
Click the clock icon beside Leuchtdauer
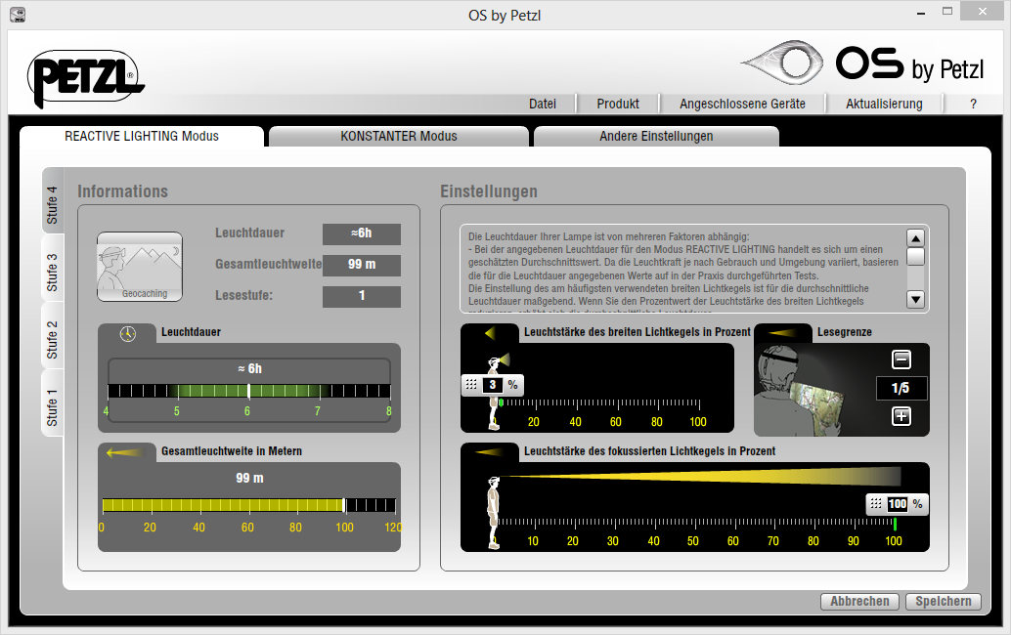[128, 333]
